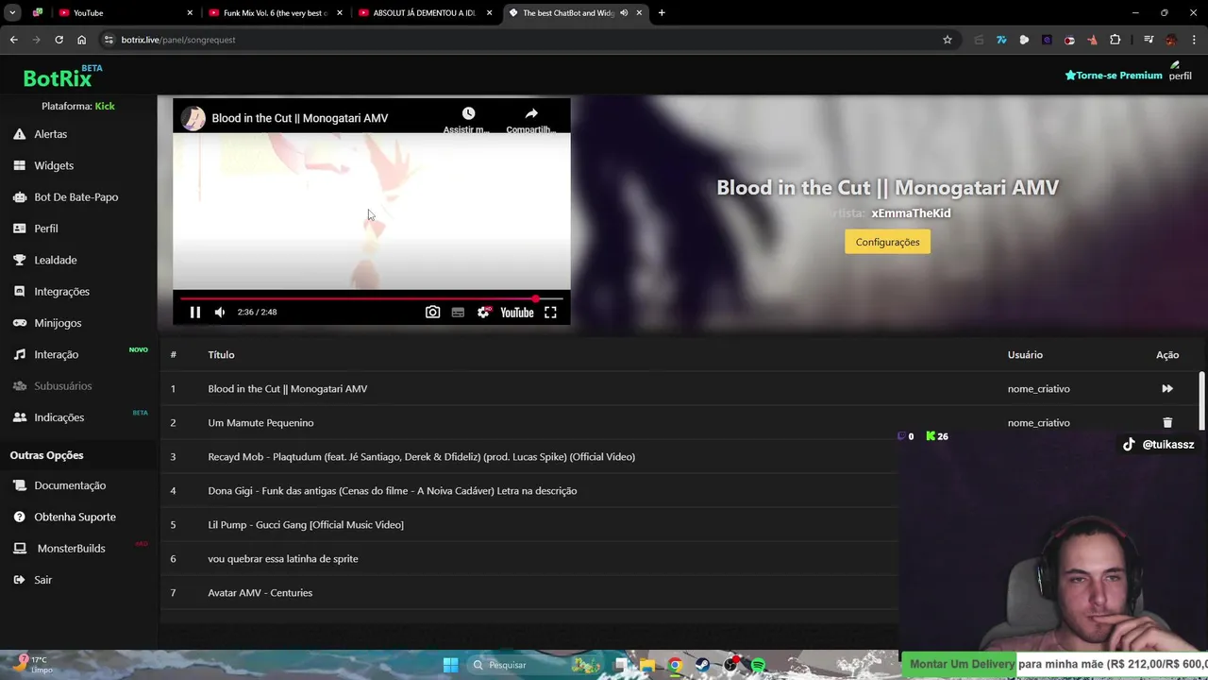
Task: Open the Perfil sidebar item
Action: pyautogui.click(x=46, y=229)
